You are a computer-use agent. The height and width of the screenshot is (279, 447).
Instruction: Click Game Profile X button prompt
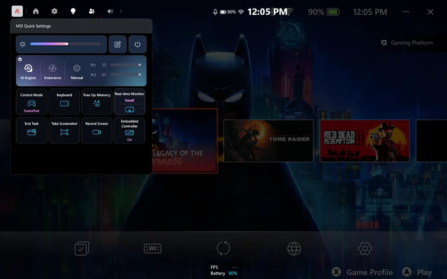point(362,272)
